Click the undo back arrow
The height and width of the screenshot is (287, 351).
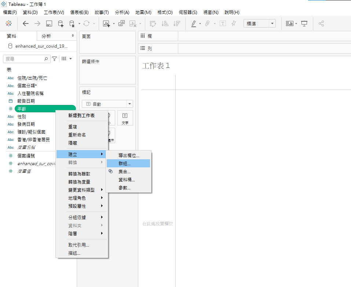26,23
